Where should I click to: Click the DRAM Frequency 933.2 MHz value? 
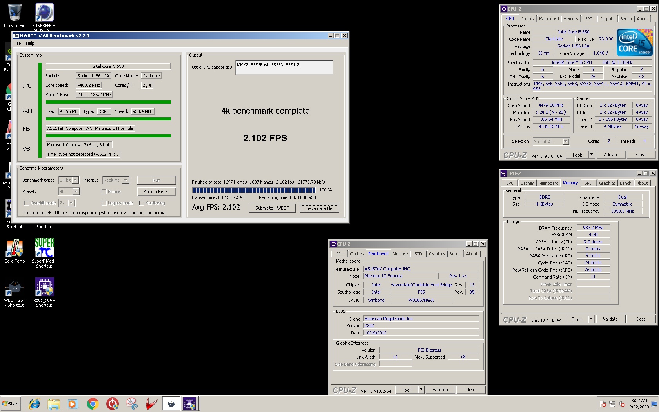[x=593, y=228]
